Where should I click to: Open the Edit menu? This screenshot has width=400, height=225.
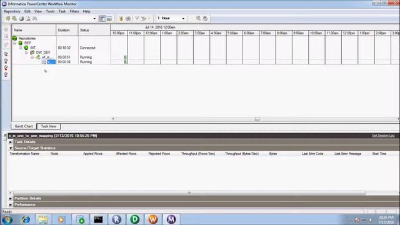click(27, 11)
